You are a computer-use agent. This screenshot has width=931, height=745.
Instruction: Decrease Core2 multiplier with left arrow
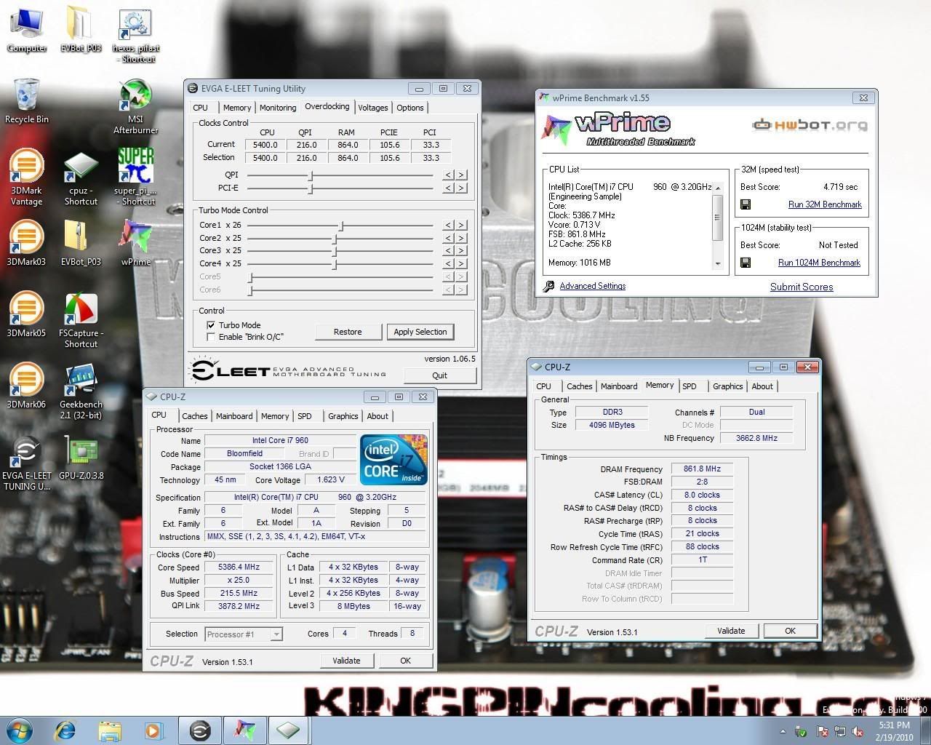point(448,239)
